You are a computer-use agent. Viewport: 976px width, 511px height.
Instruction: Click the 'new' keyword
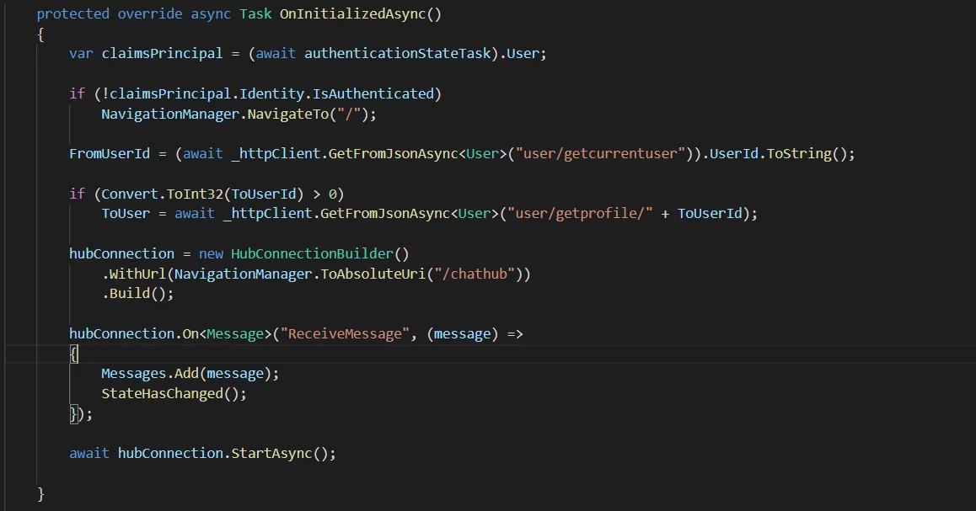(211, 254)
